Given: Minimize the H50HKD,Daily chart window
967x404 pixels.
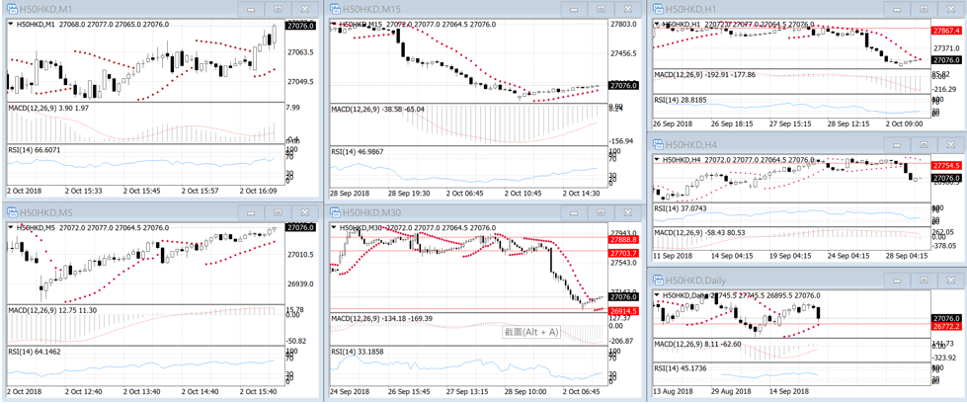Looking at the screenshot, I should coord(897,280).
